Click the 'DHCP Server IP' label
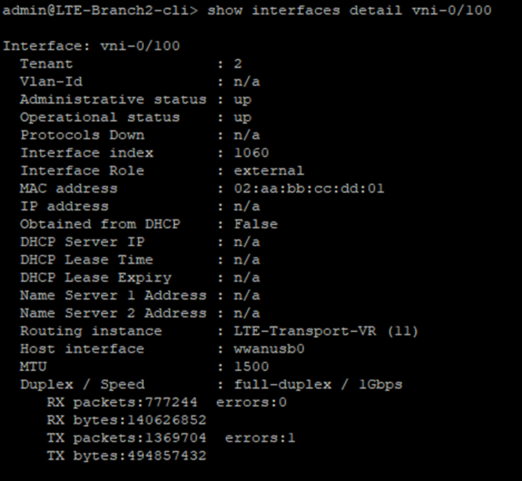The image size is (522, 481). (x=82, y=242)
